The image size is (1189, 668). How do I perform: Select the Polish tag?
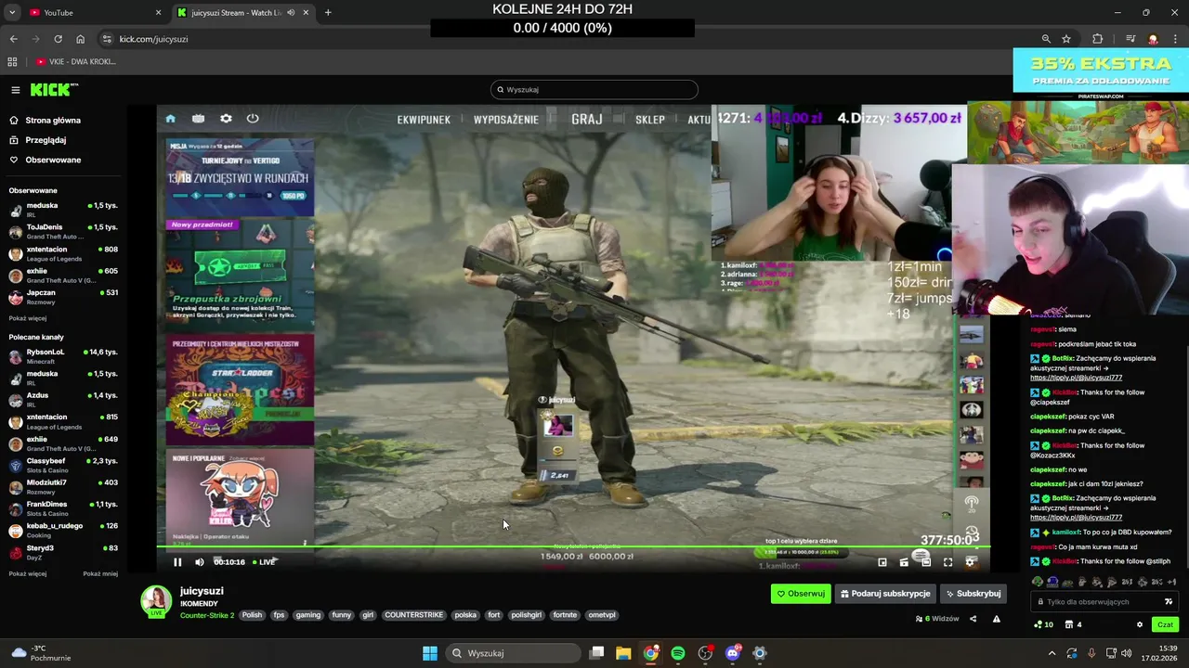[x=252, y=615]
